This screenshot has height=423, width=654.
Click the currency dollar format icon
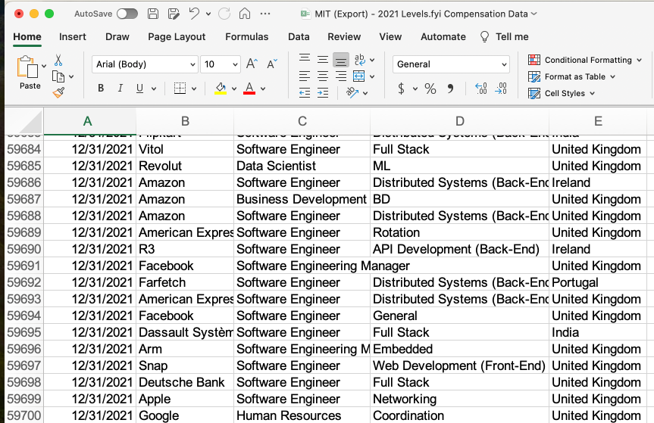[x=401, y=89]
